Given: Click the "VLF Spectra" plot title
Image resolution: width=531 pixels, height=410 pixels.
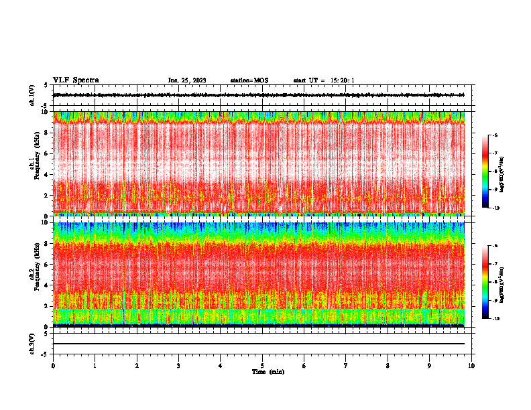Looking at the screenshot, I should pos(76,80).
